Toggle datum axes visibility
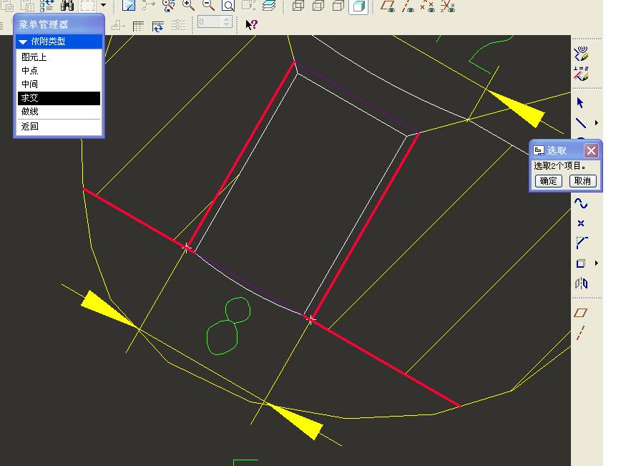The image size is (626, 466). 408,6
